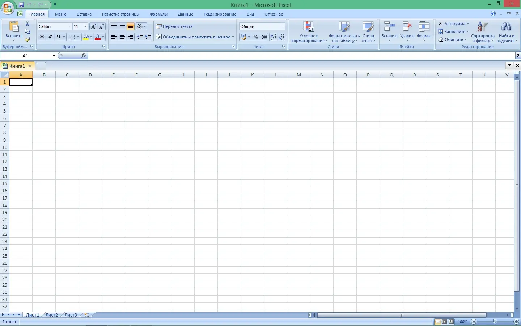Copy selection using the Copy icon
Screen dimensions: 521x326
[27, 32]
